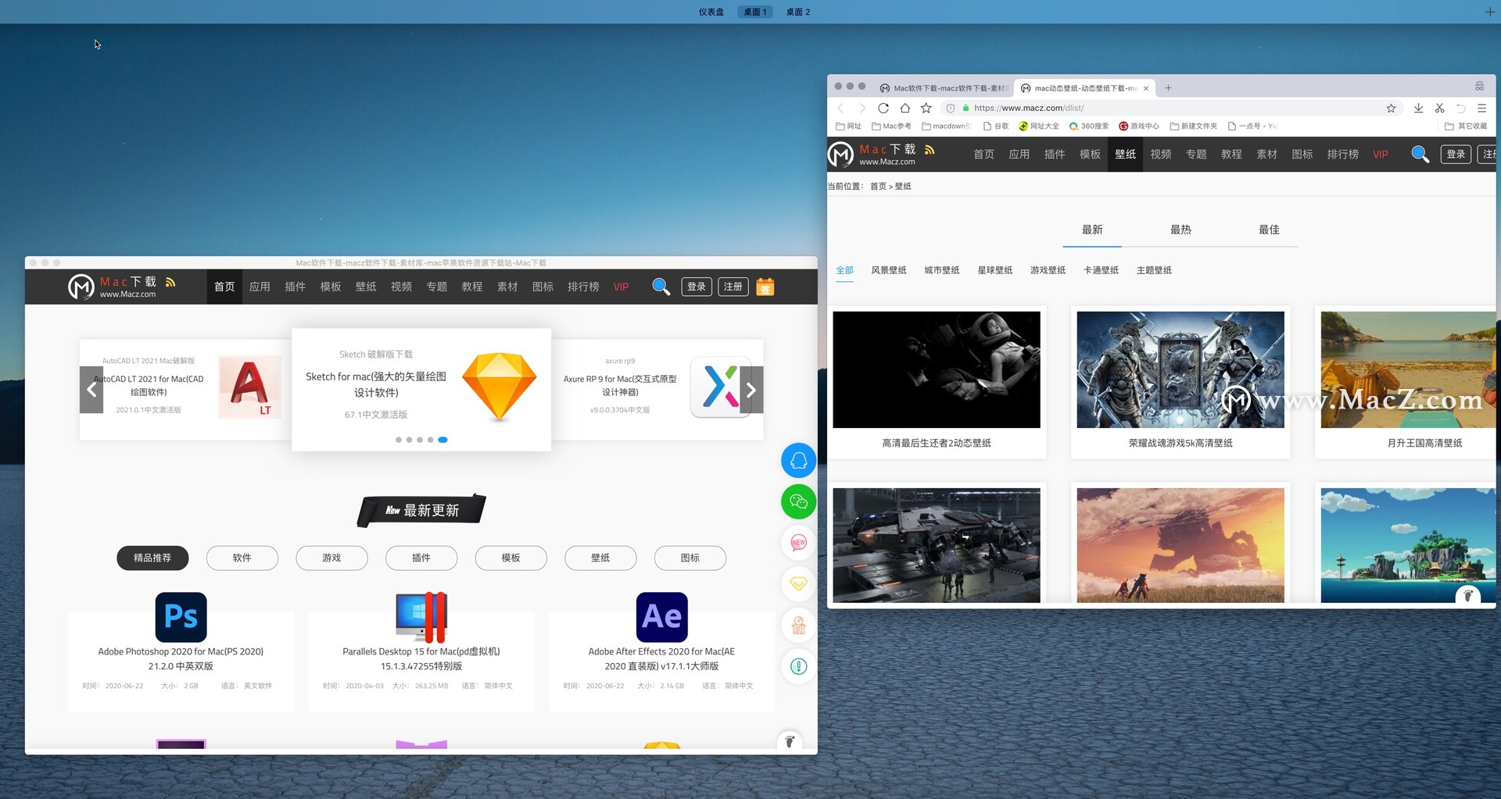The image size is (1501, 799).
Task: Click VIP in browser page nav
Action: [1381, 154]
